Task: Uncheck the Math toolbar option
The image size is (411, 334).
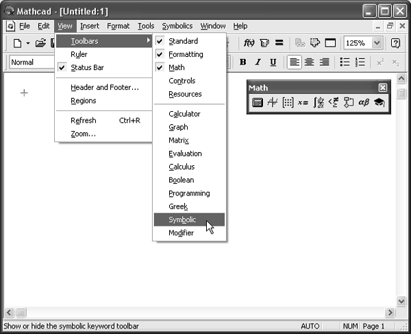Action: [x=189, y=67]
